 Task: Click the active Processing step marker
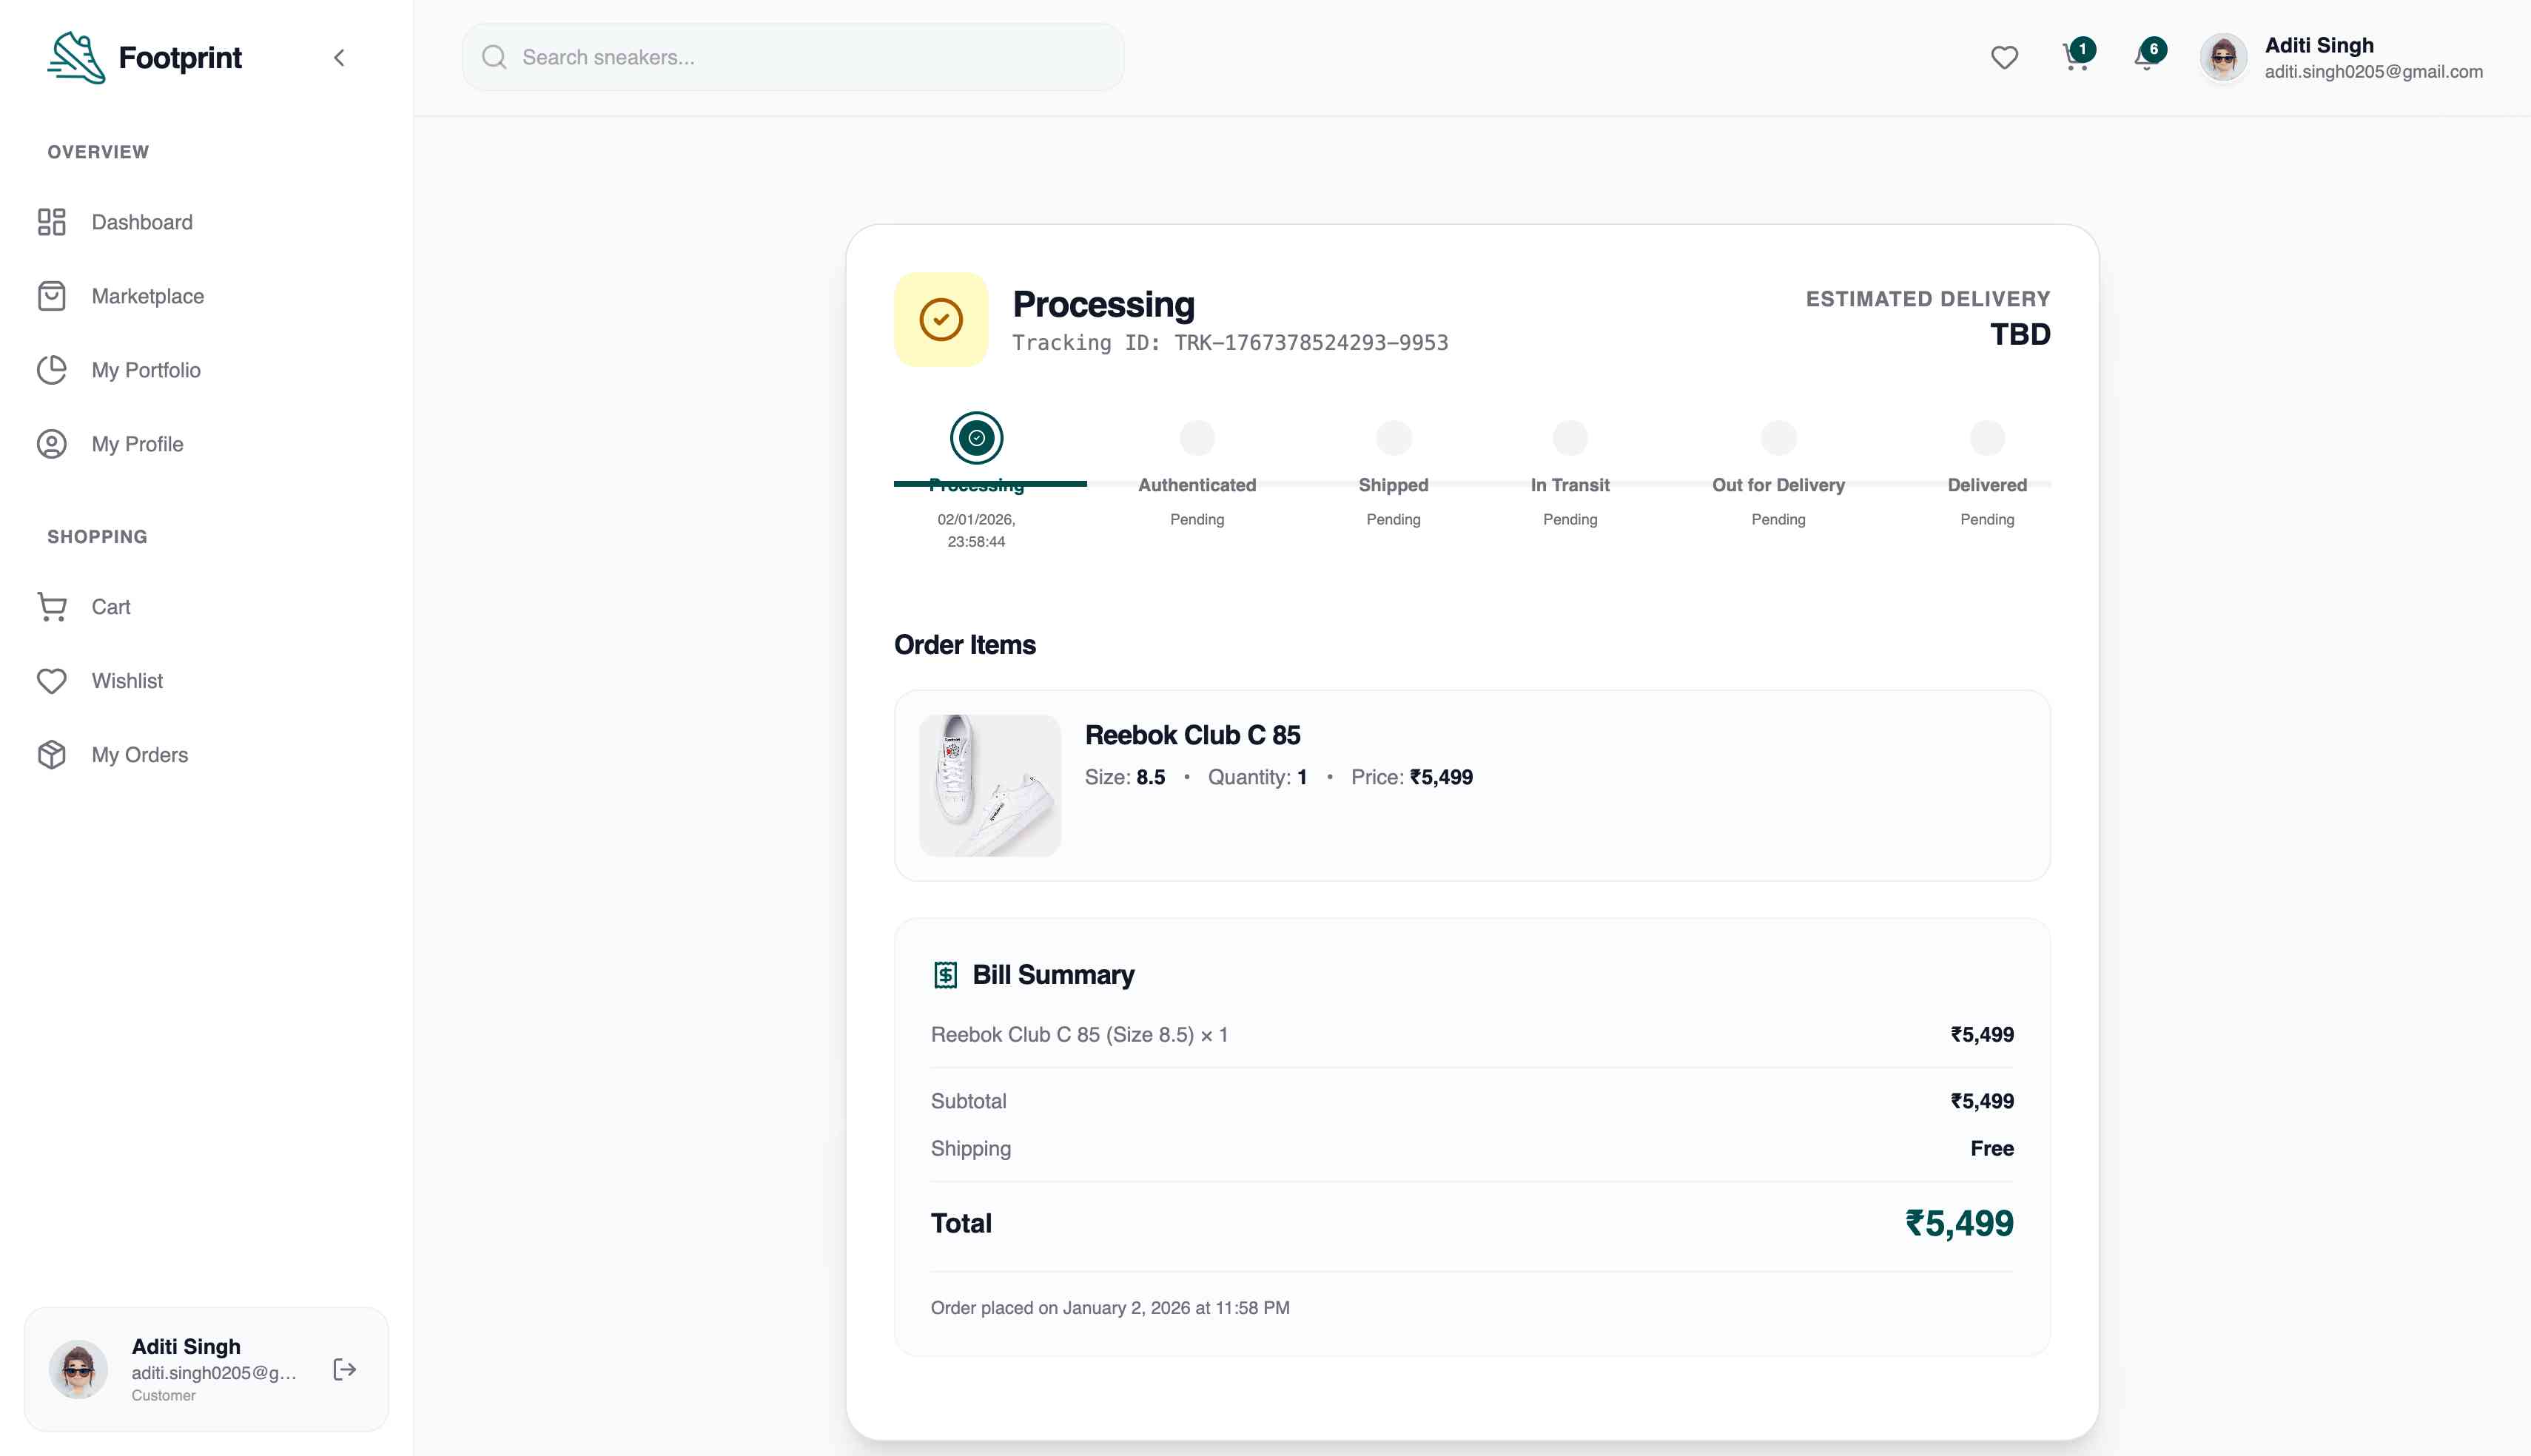click(x=976, y=438)
